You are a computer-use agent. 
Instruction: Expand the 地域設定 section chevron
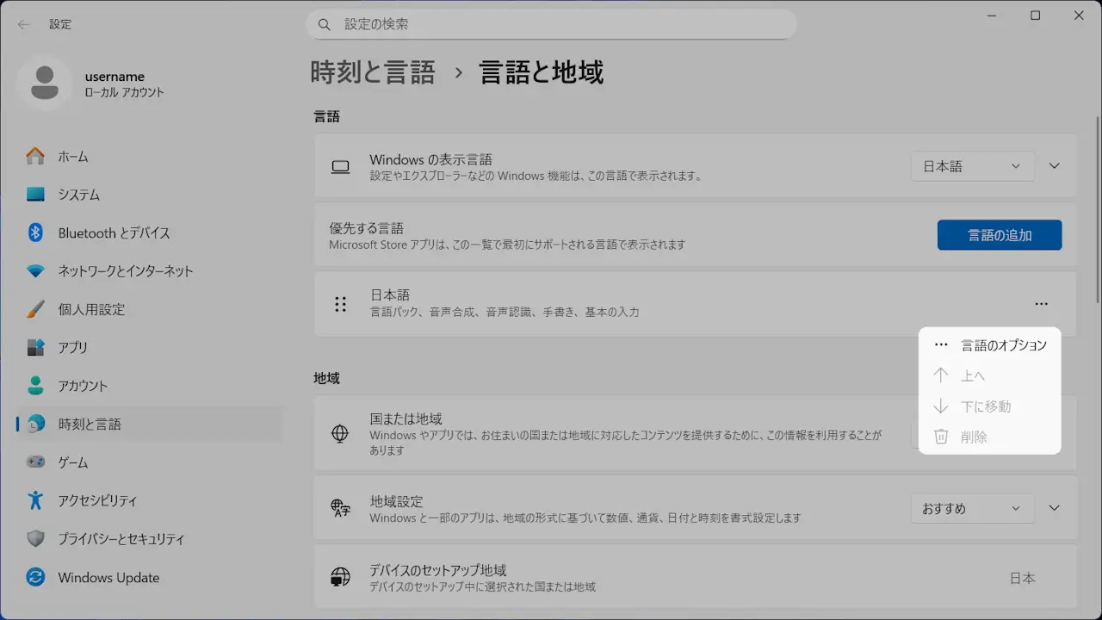click(x=1055, y=508)
